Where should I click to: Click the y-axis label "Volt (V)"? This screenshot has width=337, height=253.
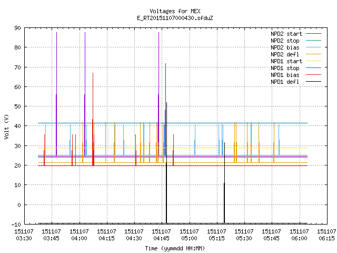tap(6, 126)
